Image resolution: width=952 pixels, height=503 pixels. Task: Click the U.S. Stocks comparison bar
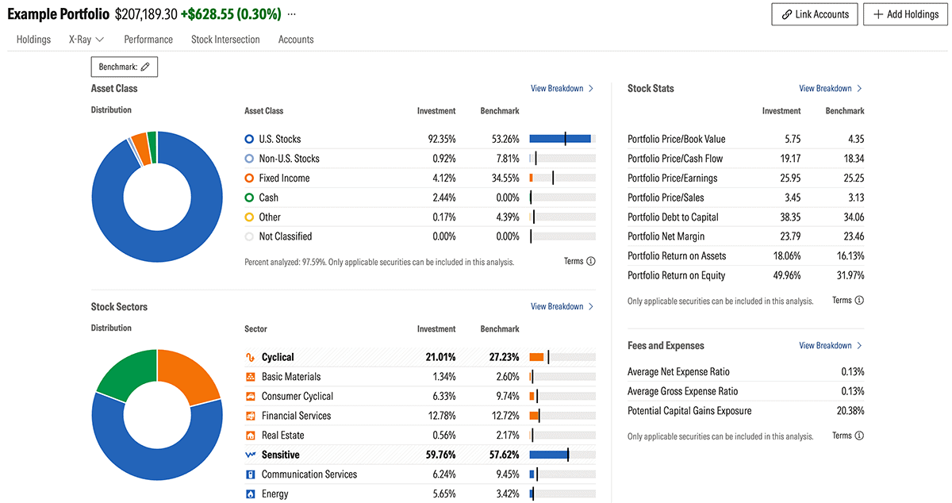pyautogui.click(x=562, y=139)
